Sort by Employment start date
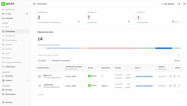187x106 pixels. point(82,67)
